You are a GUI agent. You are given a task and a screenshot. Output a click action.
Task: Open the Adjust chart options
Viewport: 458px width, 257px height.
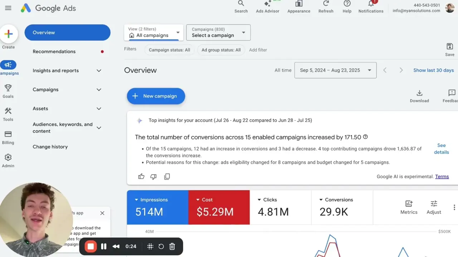(434, 207)
